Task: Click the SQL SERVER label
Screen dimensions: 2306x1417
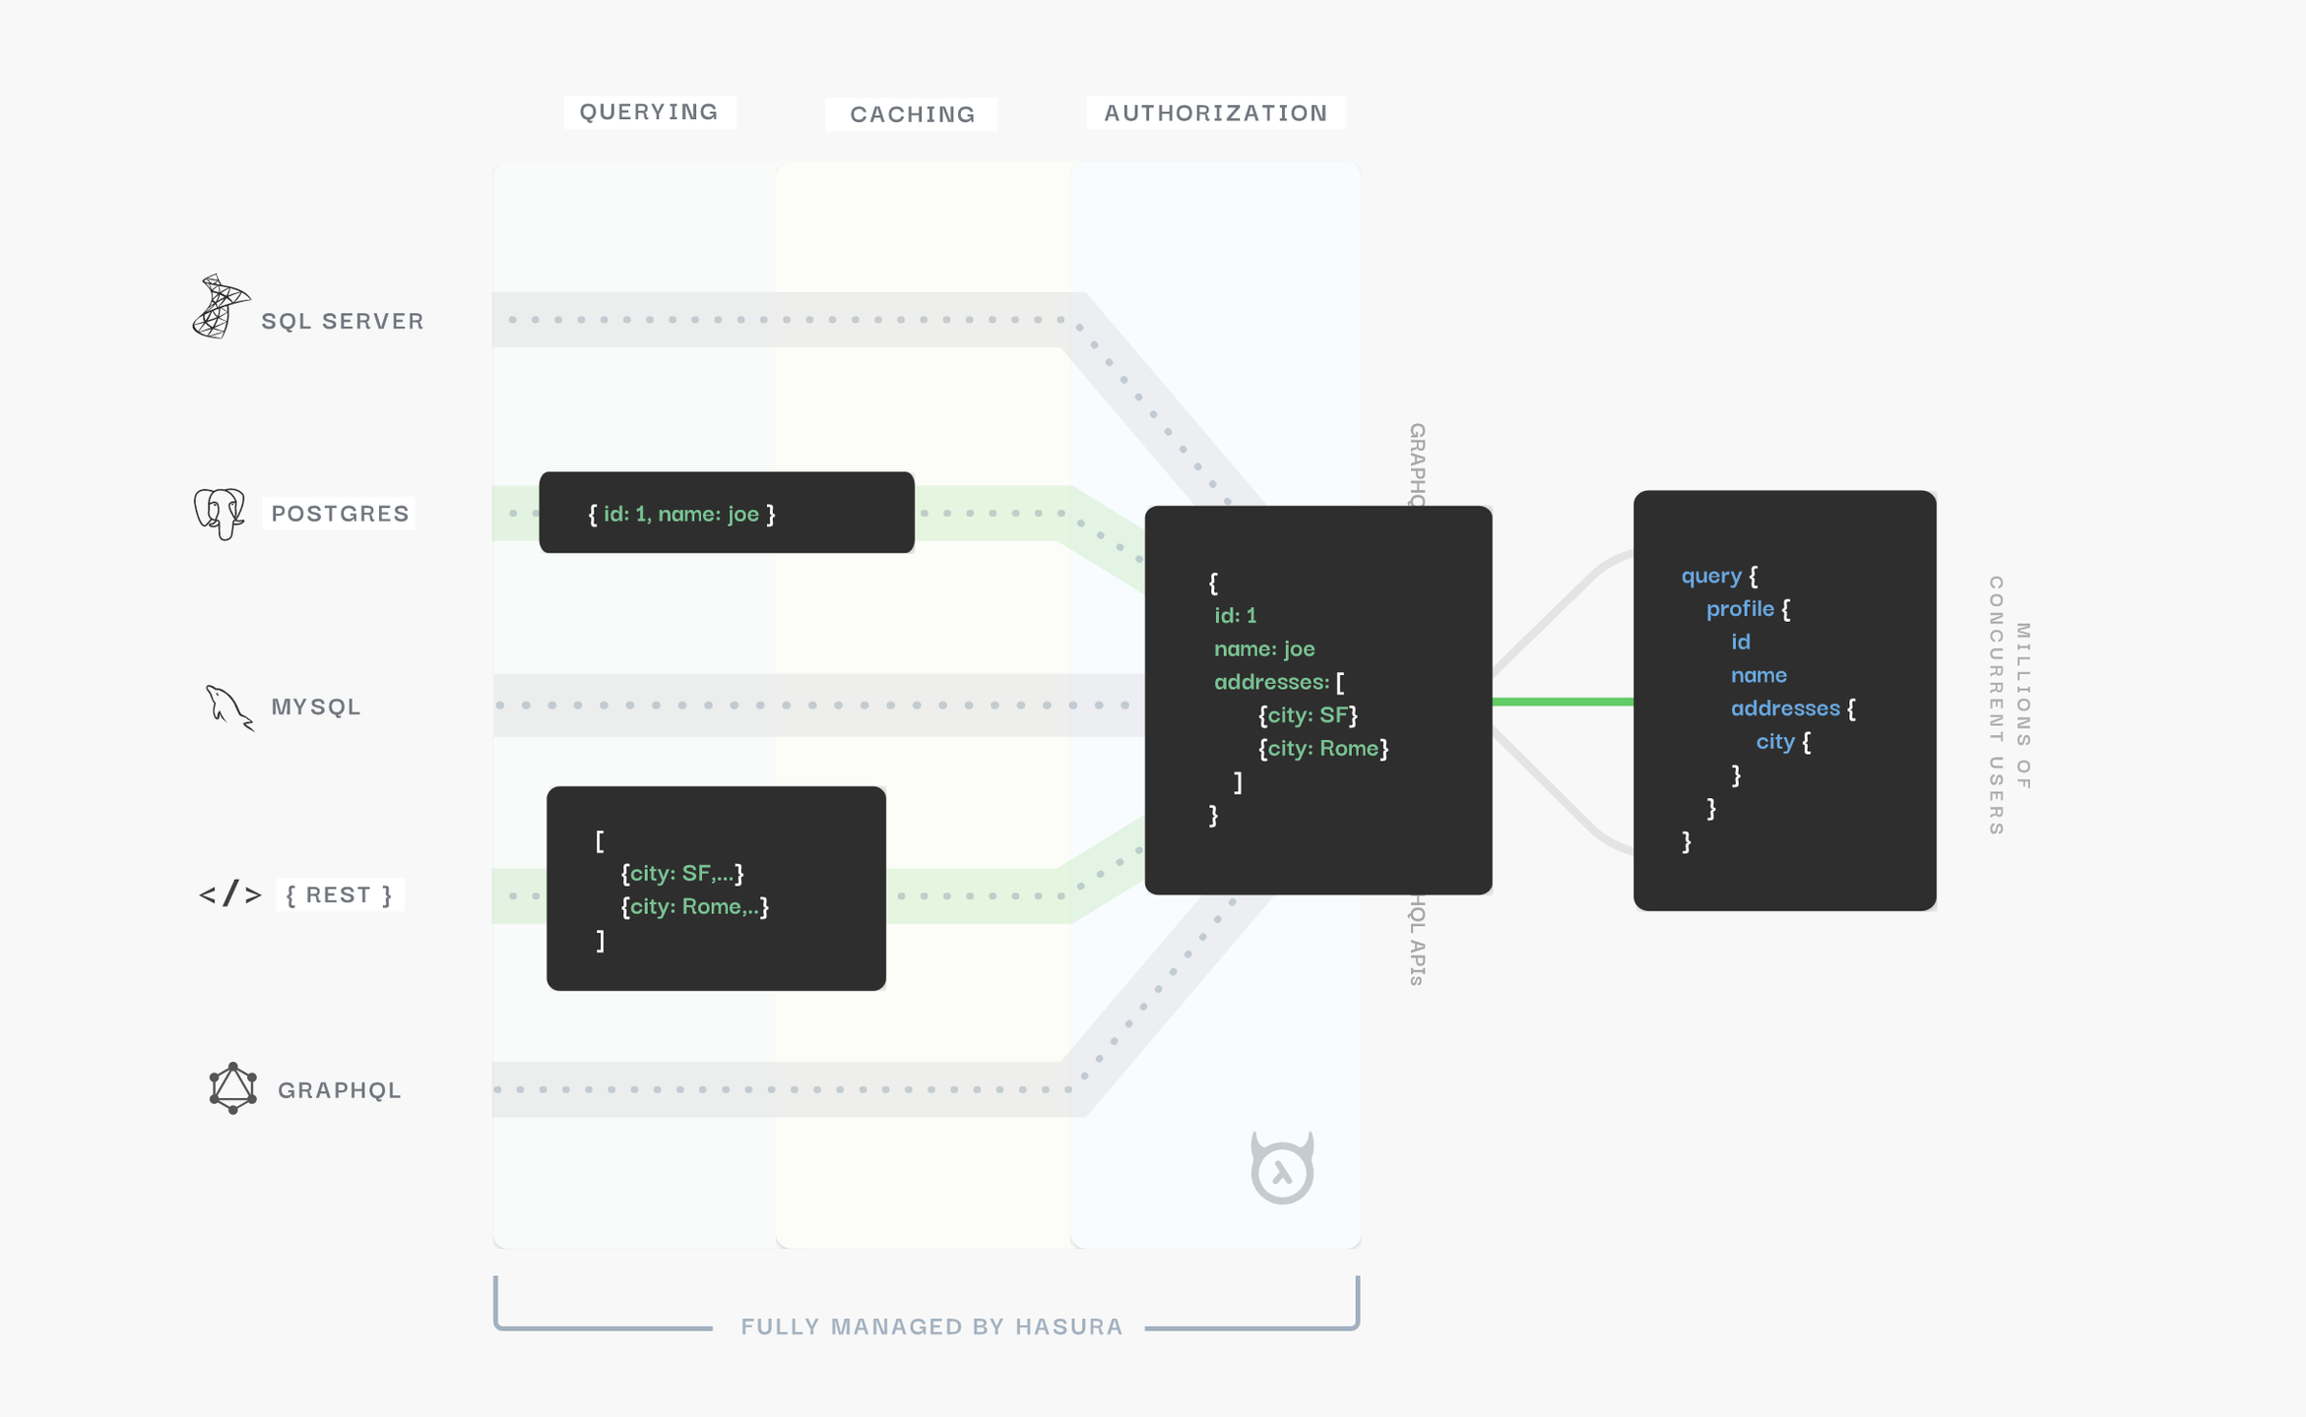Action: click(x=343, y=321)
